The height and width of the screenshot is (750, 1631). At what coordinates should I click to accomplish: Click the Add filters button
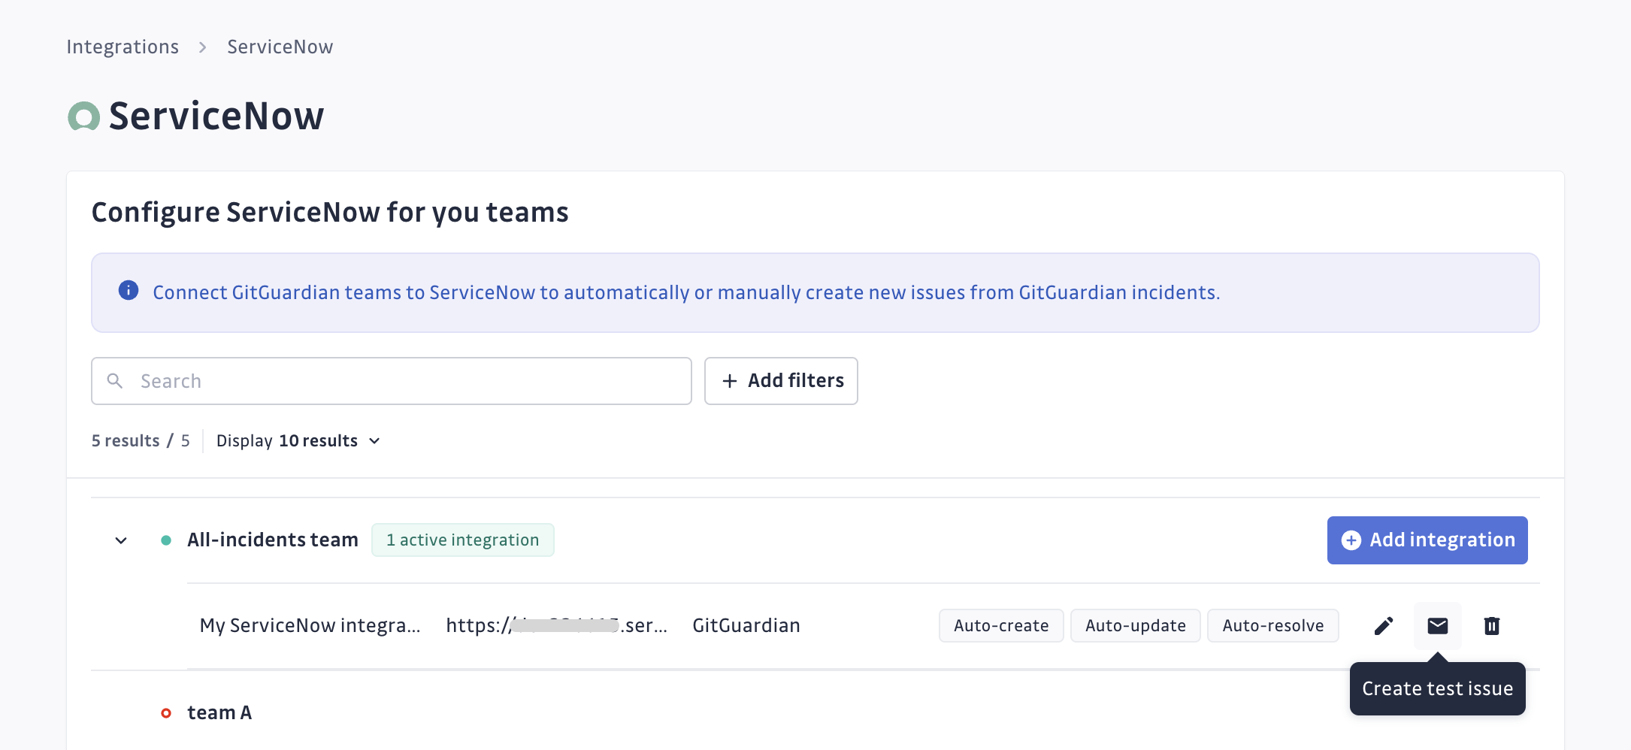pyautogui.click(x=780, y=380)
